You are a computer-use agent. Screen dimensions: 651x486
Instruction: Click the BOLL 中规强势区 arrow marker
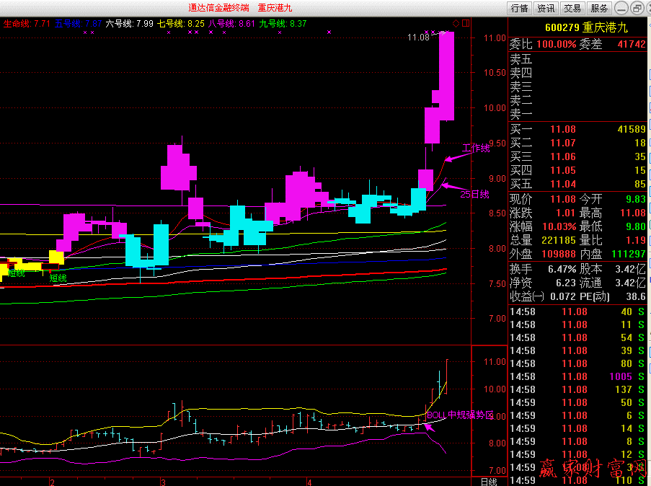tap(430, 428)
